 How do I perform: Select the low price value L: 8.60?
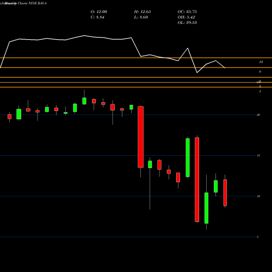[141, 17]
